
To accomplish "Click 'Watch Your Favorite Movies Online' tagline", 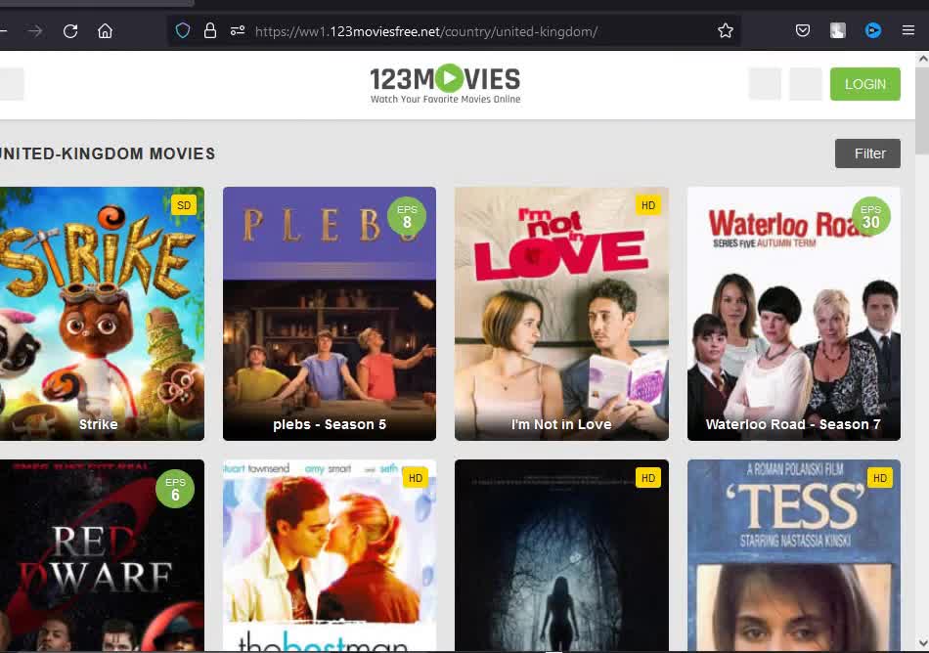I will pos(446,99).
